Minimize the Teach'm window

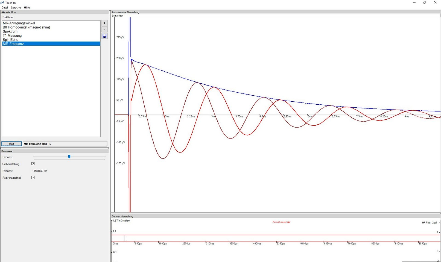(414, 2)
